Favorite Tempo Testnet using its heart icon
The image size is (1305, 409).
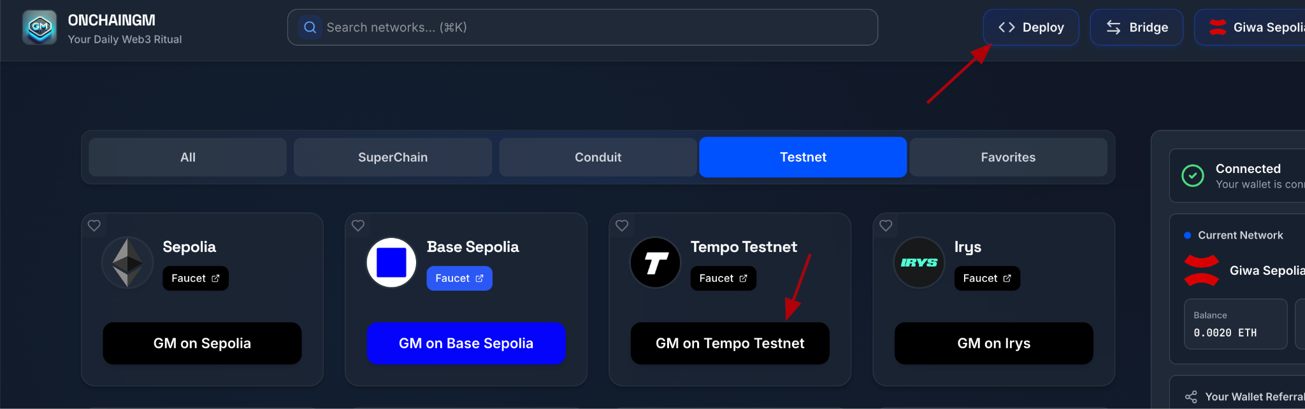tap(621, 225)
